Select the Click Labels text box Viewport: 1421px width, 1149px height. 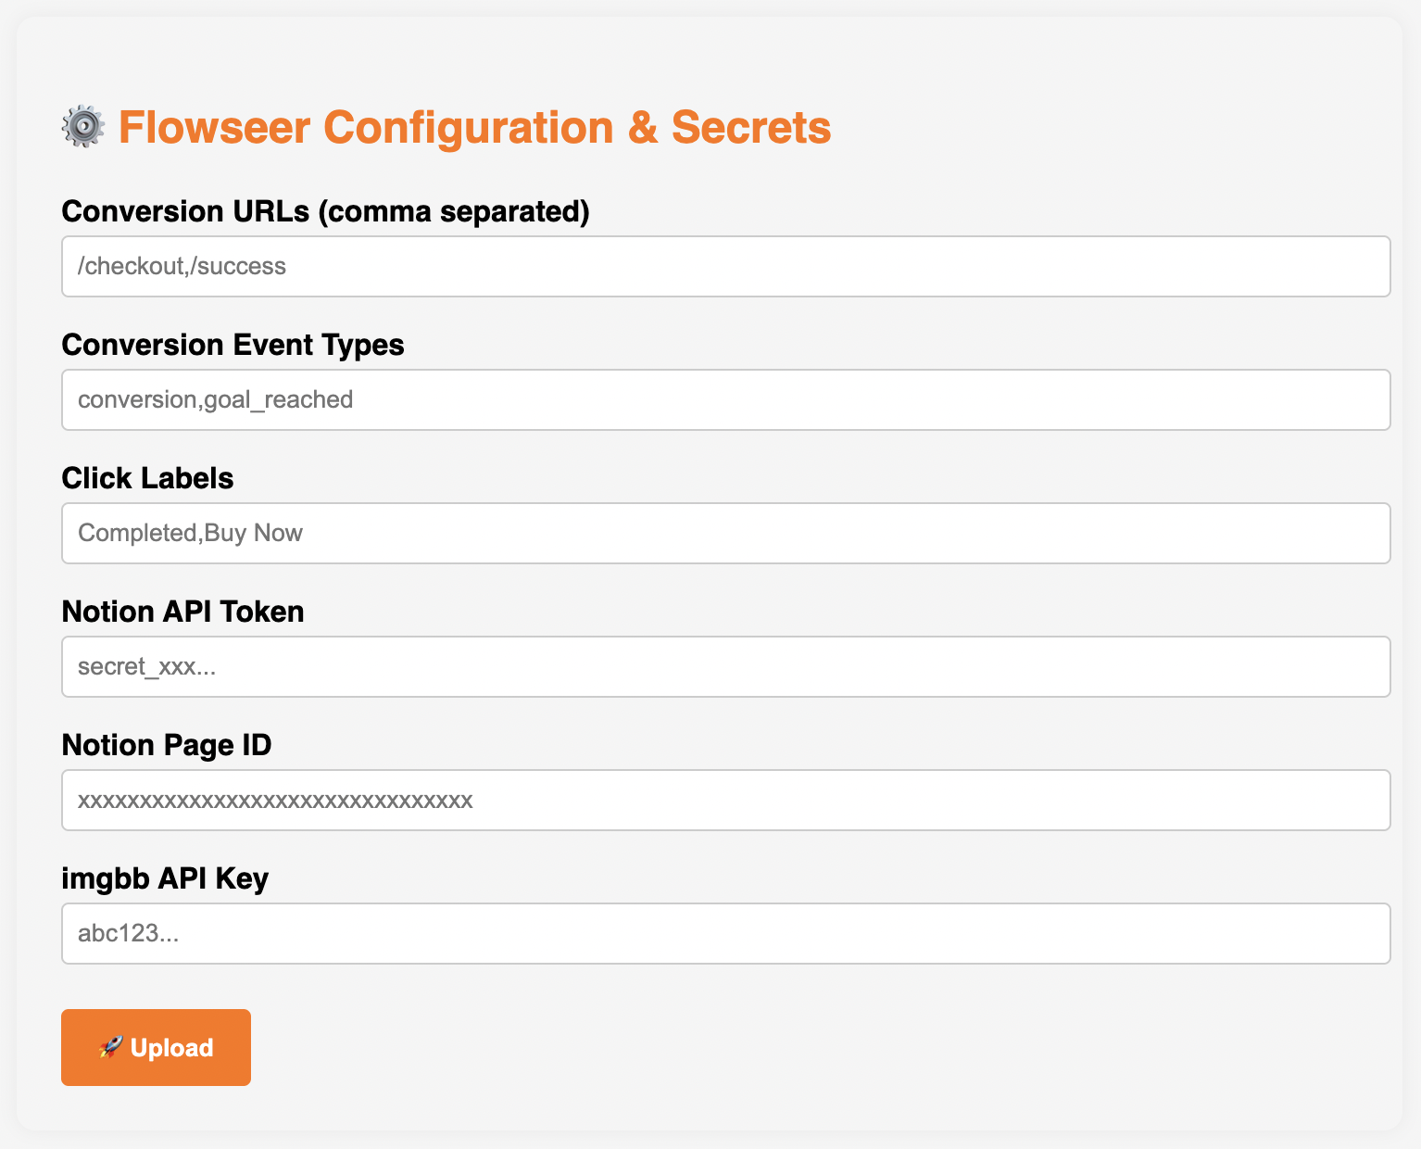click(726, 533)
